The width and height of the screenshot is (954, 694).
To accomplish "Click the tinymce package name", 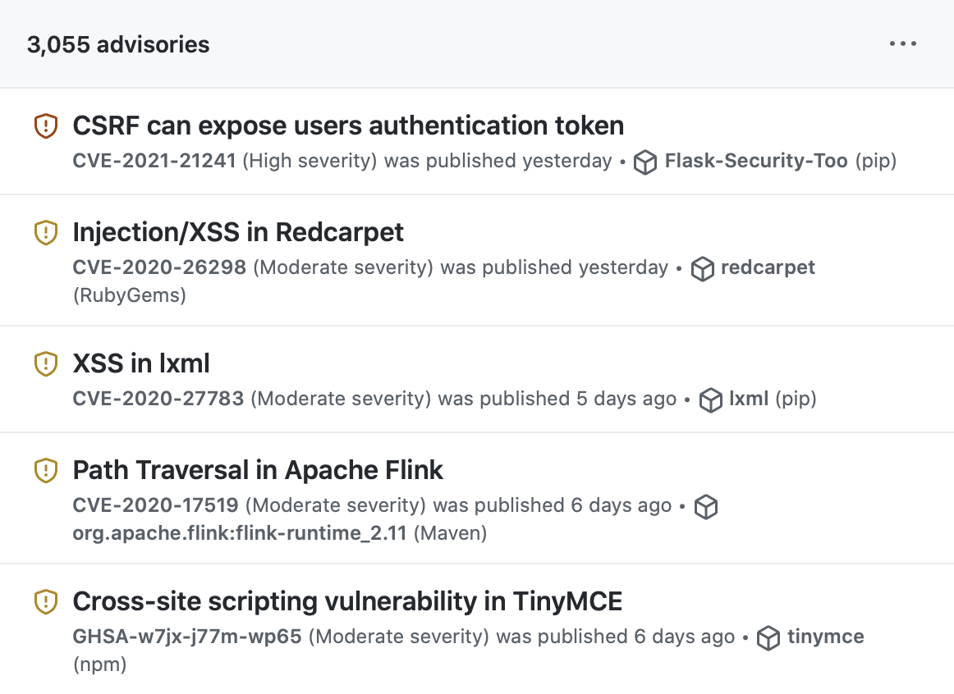I will 825,637.
